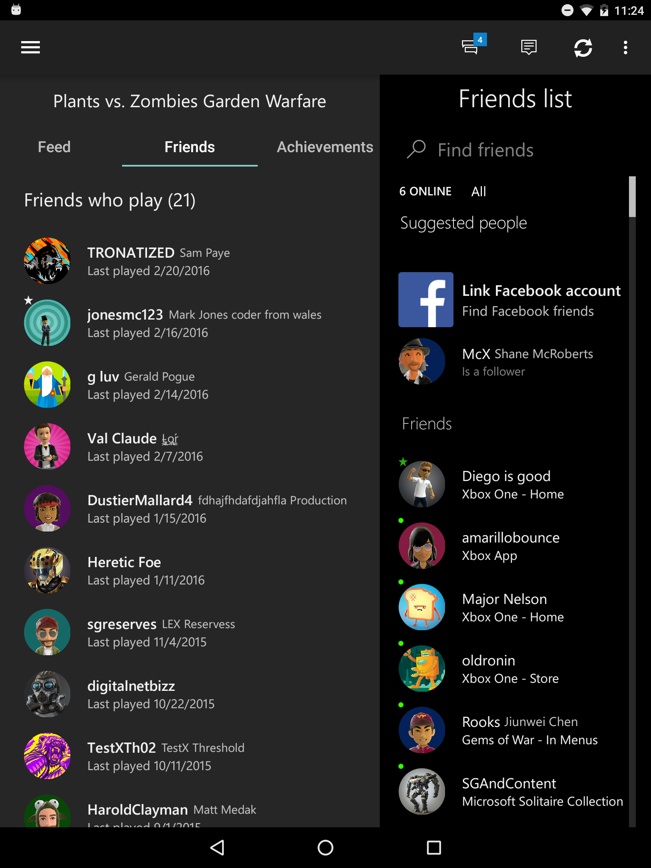Open messages icon with 4 badge
Viewport: 651px width, 868px height.
(x=473, y=45)
